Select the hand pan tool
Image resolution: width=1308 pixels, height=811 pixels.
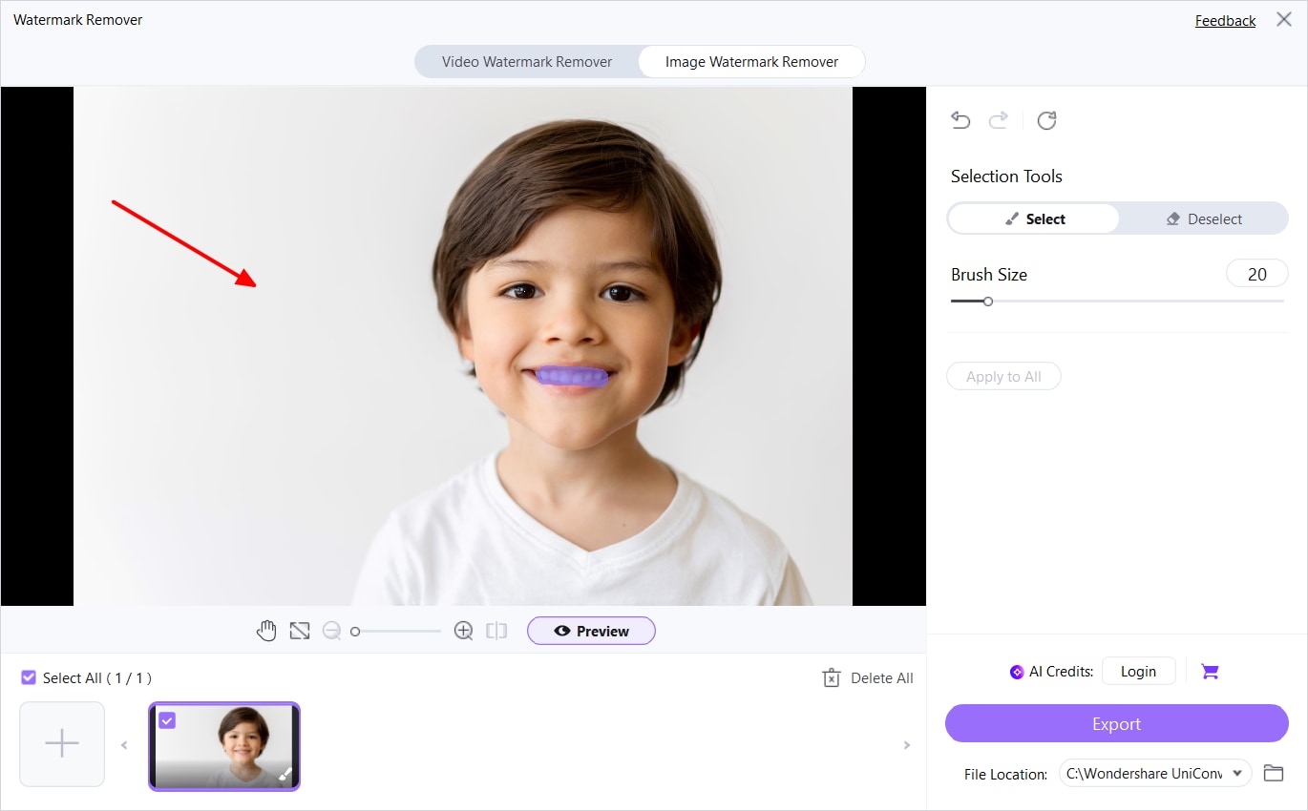click(x=266, y=631)
